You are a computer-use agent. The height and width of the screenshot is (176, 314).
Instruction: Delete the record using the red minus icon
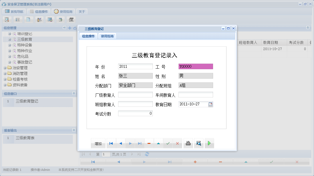pos(149,143)
